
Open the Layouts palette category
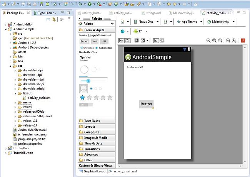(x=97, y=126)
